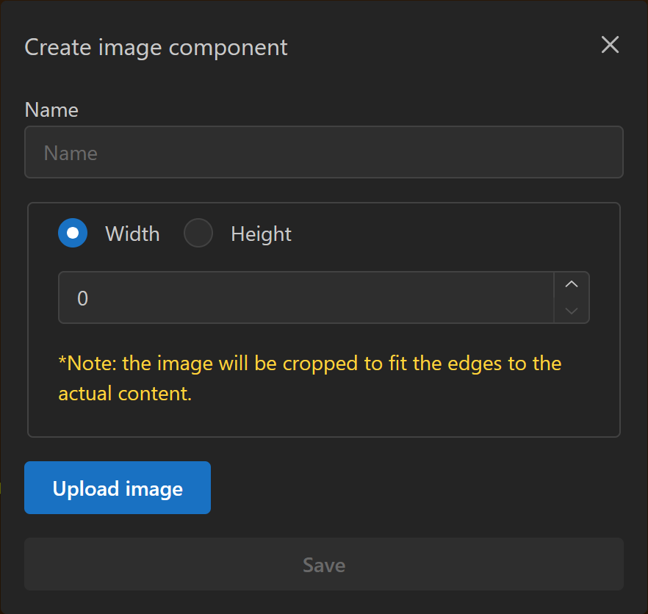Confirm creation by clicking Save
Screen dimensions: 648x614
coord(324,565)
